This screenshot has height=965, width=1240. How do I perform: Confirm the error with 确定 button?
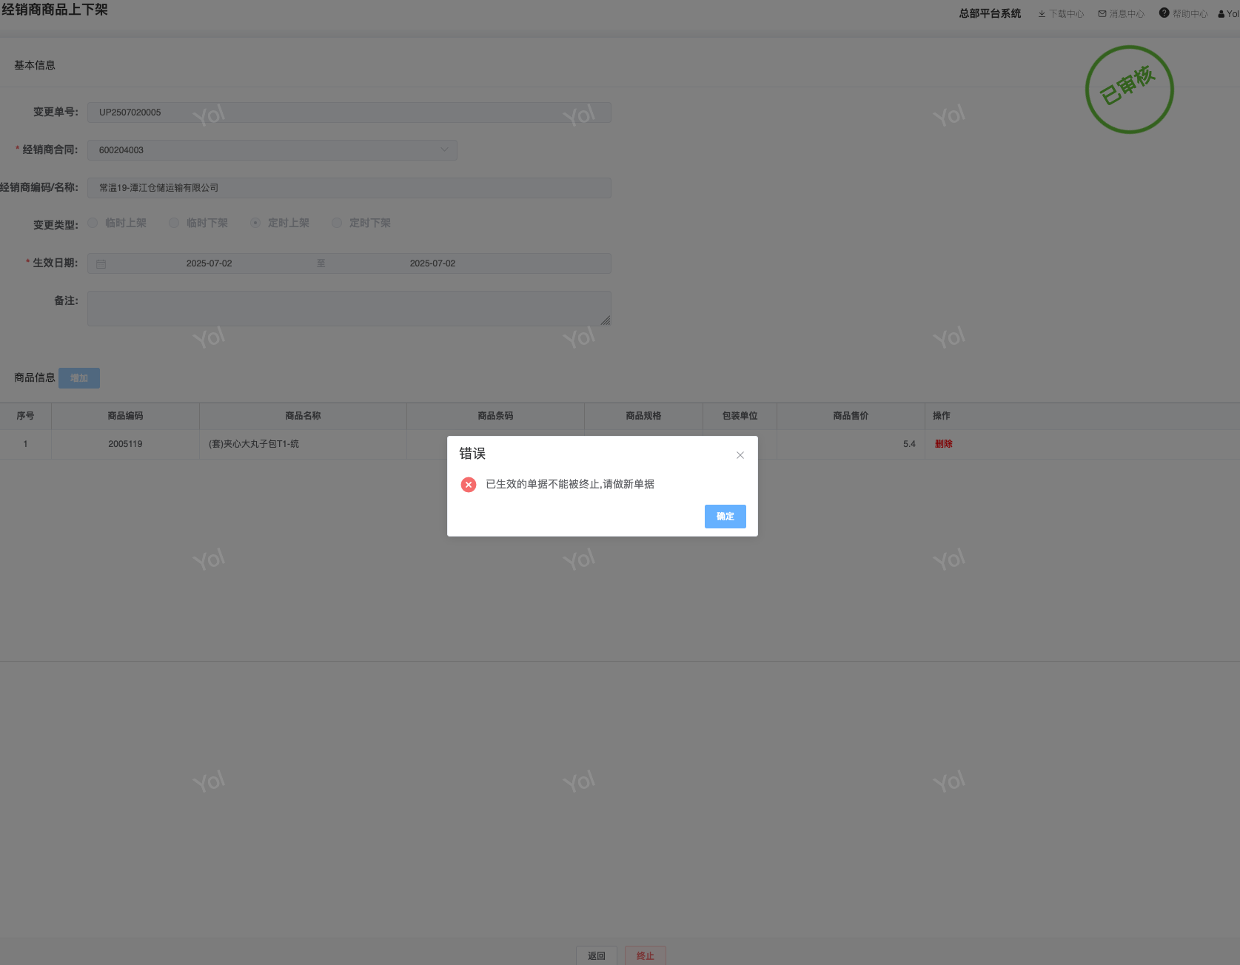(725, 517)
